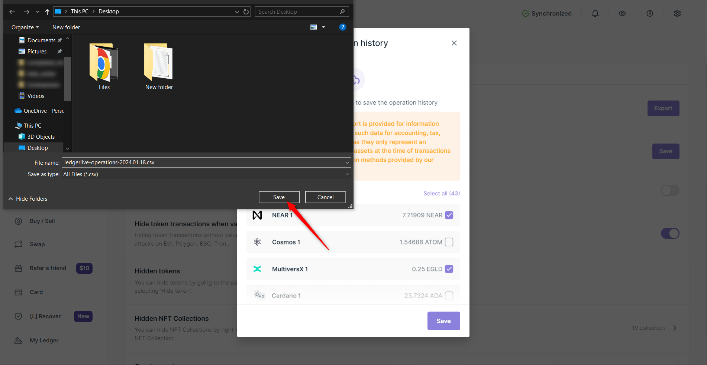Expand the Organize dropdown menu
Viewport: 707px width, 365px height.
(x=25, y=27)
